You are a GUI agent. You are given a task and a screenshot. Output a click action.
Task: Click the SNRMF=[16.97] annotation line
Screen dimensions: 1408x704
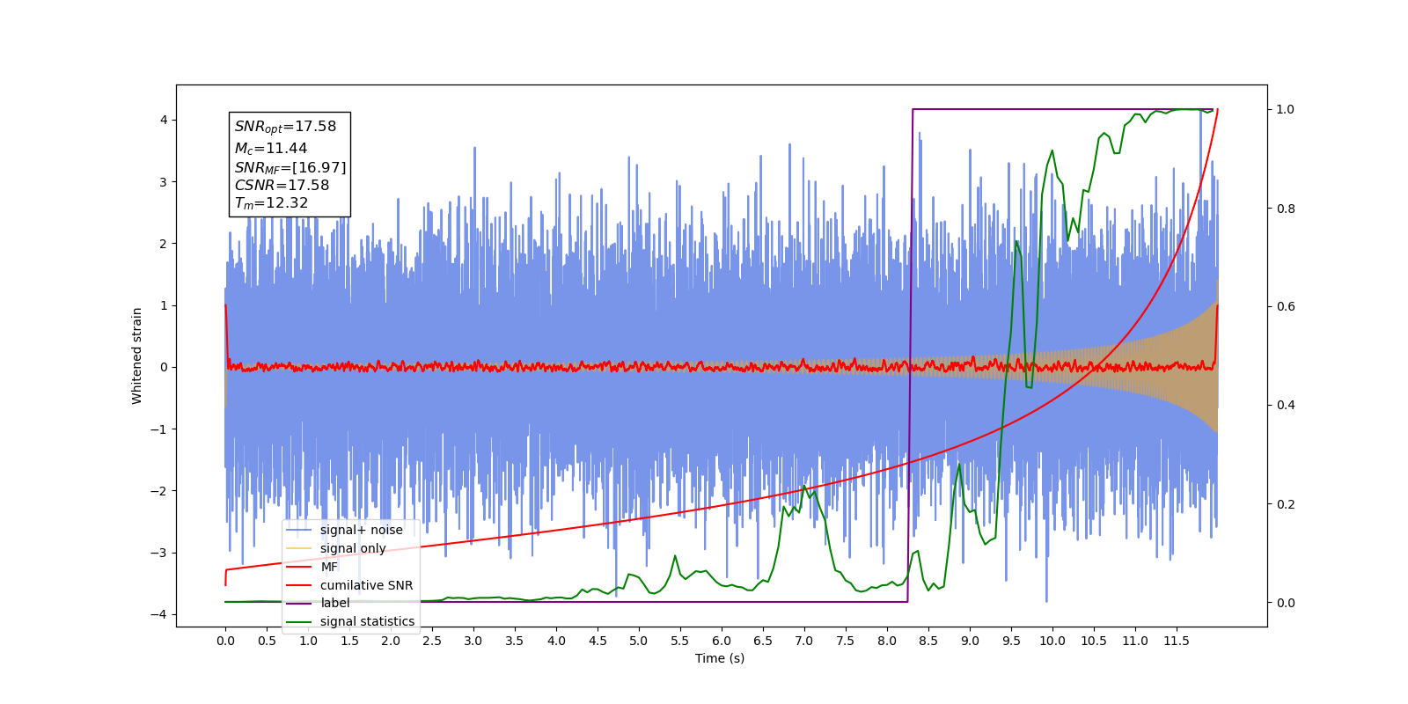coord(290,167)
